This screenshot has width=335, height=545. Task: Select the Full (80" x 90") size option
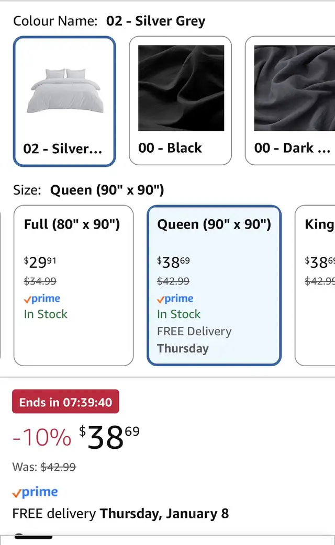click(73, 285)
